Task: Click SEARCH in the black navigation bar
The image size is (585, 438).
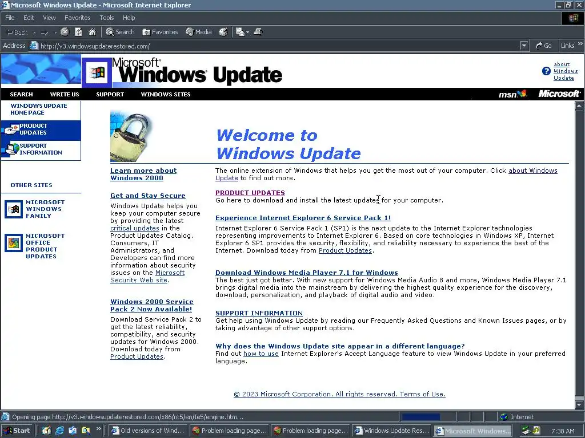Action: (x=21, y=94)
